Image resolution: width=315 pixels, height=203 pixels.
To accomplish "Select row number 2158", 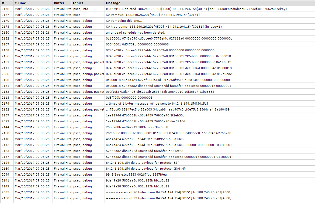I will [5, 50].
